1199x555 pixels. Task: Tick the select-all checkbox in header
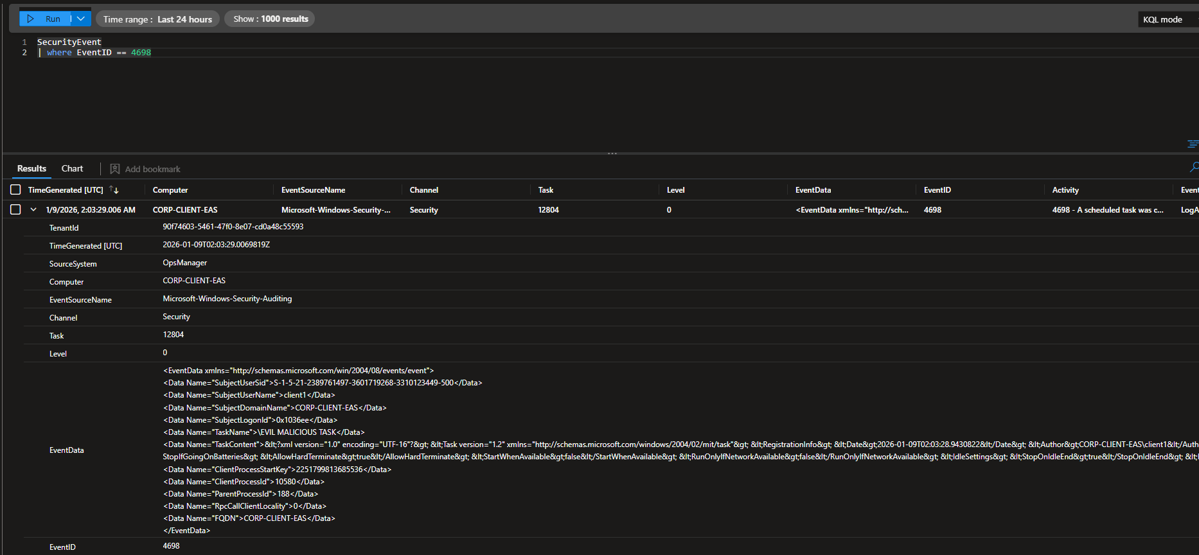[15, 189]
